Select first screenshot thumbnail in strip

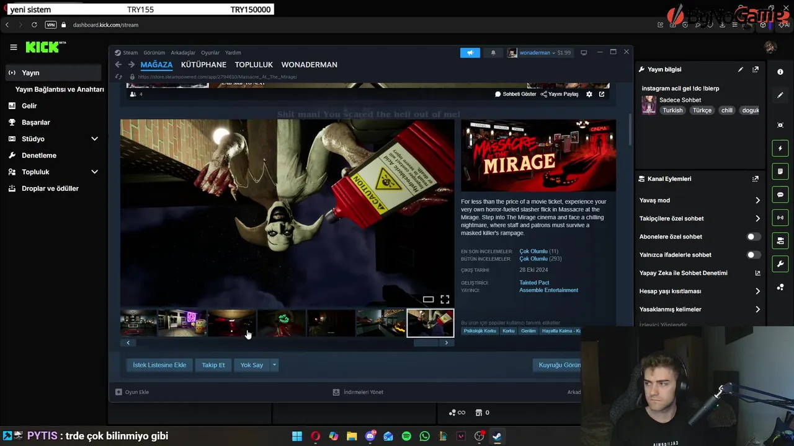point(138,323)
